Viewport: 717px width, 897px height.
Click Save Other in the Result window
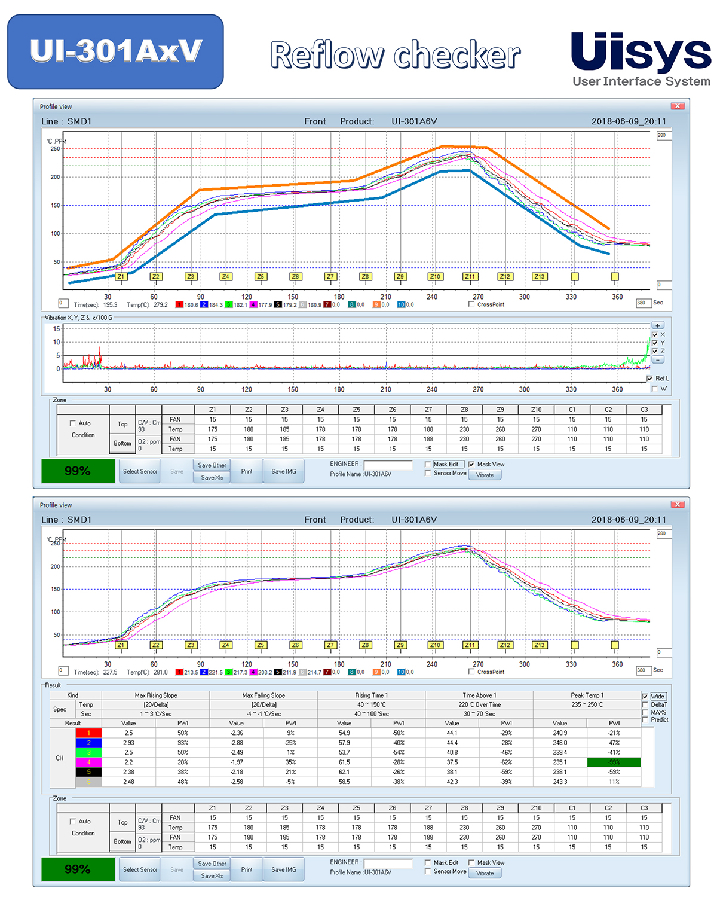(212, 863)
